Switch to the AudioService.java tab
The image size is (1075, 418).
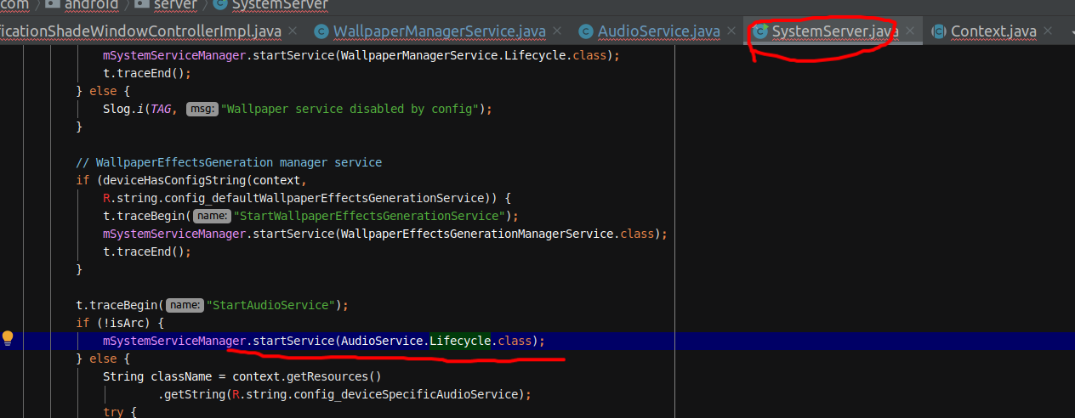(x=658, y=32)
